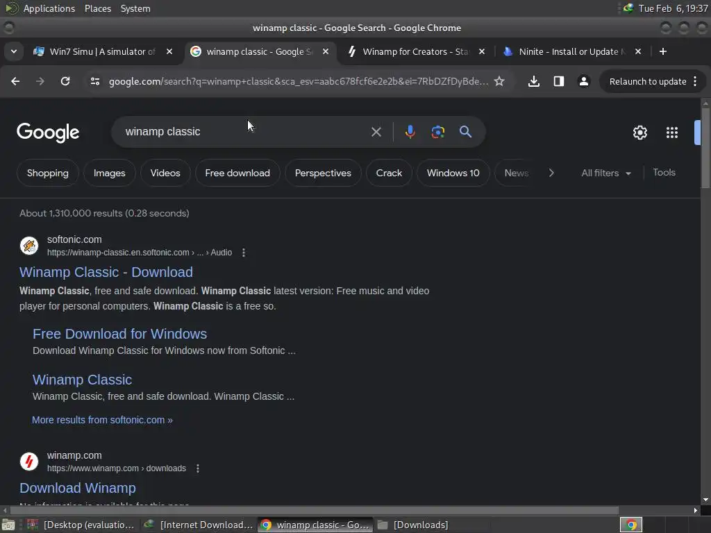Expand the All filters dropdown
711x533 pixels.
pos(606,173)
